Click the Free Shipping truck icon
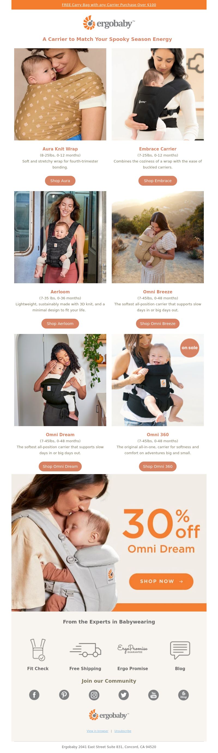This screenshot has width=218, height=753. point(85,650)
